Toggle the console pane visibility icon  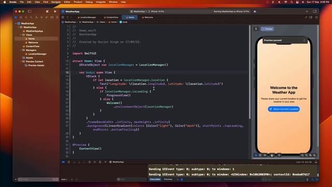(316, 179)
